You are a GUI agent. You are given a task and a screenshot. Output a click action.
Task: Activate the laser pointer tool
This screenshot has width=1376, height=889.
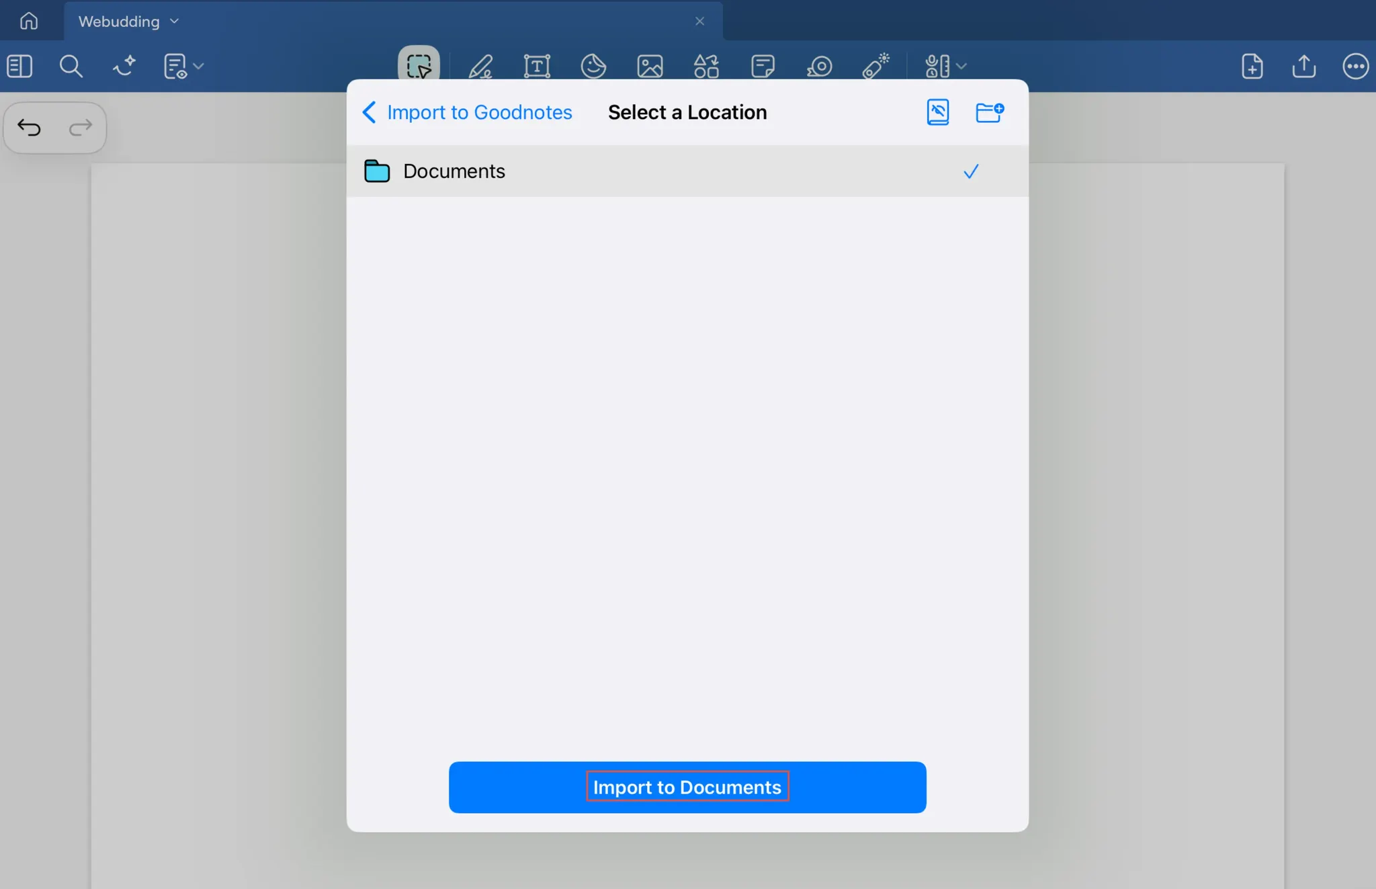[x=876, y=66]
